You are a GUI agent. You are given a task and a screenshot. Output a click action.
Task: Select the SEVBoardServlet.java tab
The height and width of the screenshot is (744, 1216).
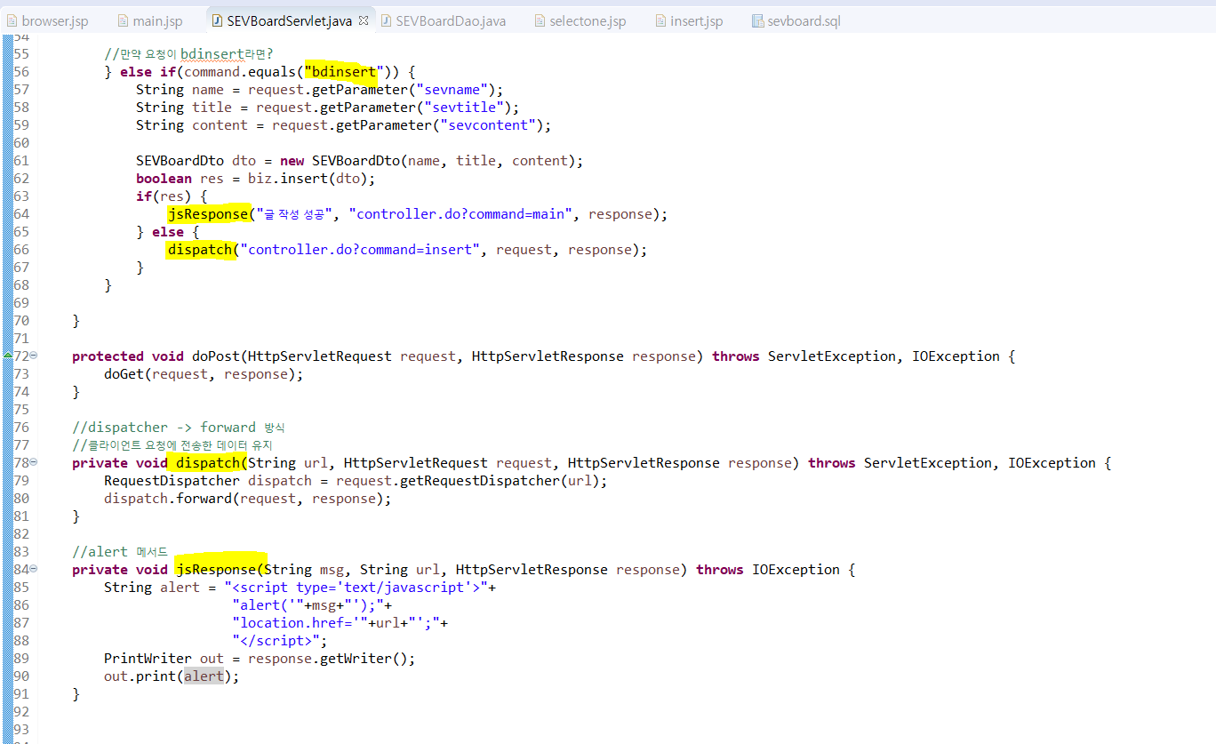tap(289, 20)
